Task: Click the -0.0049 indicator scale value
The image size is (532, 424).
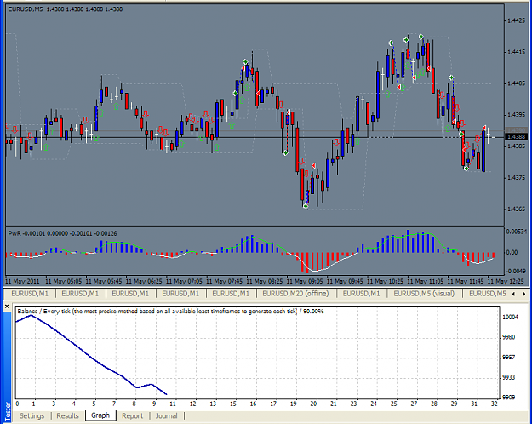Action: pos(517,272)
